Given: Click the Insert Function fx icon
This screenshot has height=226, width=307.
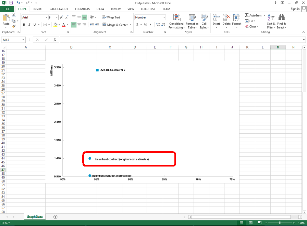Looking at the screenshot, I should [54, 40].
